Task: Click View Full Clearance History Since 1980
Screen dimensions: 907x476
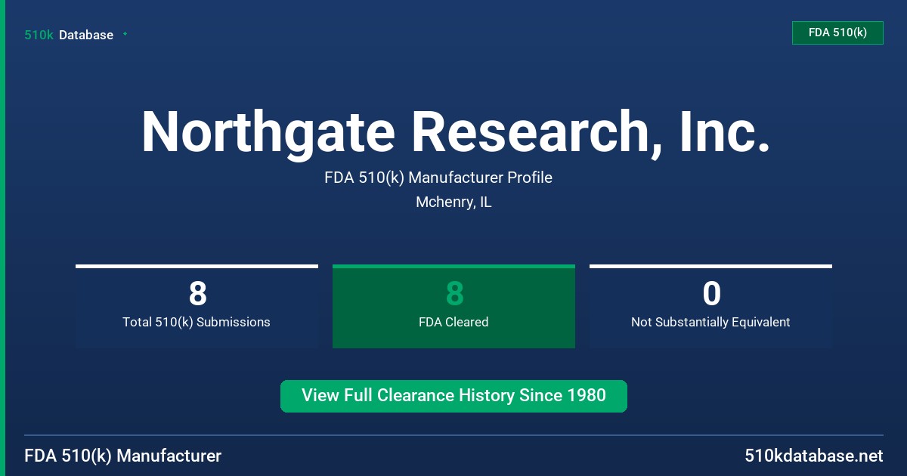Action: tap(453, 396)
